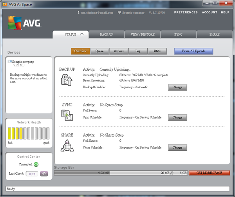Click the Share globe icon
The image size is (235, 197).
point(67,146)
